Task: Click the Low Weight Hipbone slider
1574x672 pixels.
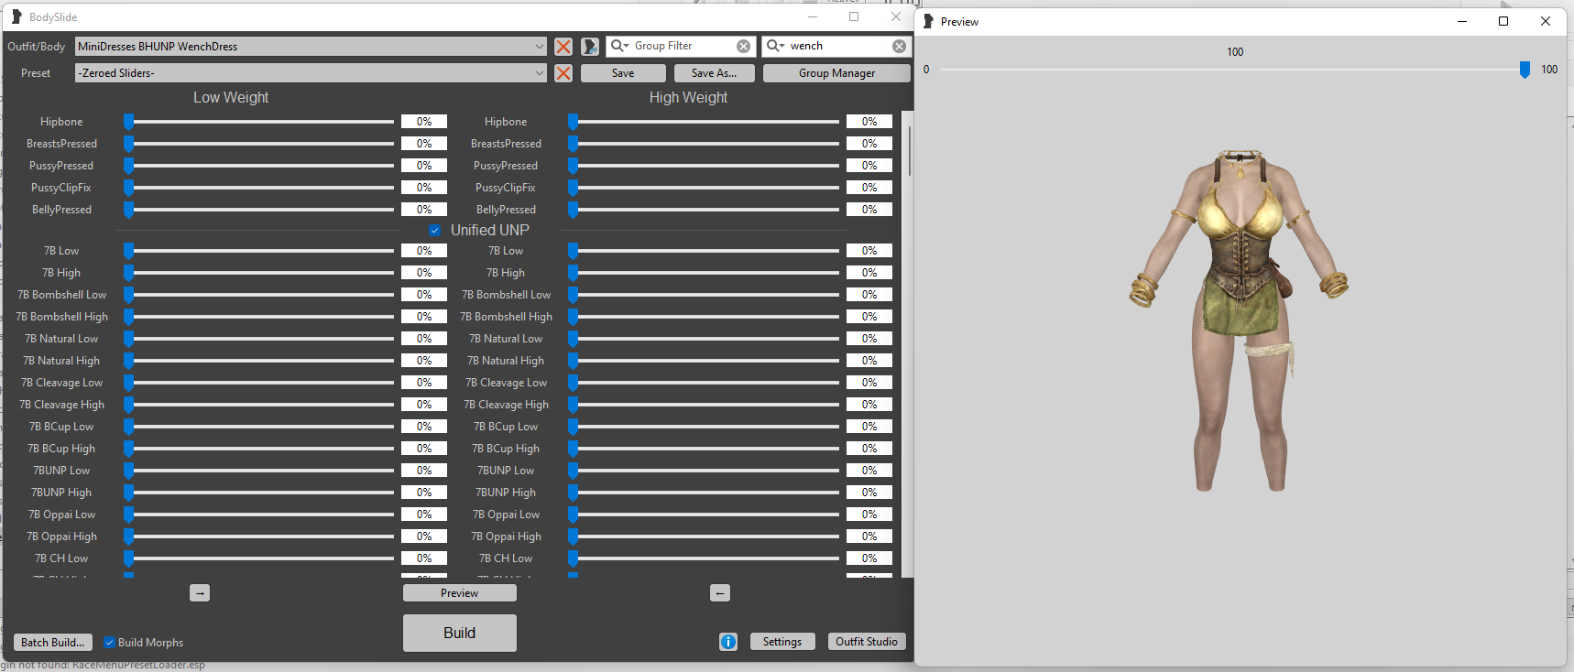Action: pos(259,122)
